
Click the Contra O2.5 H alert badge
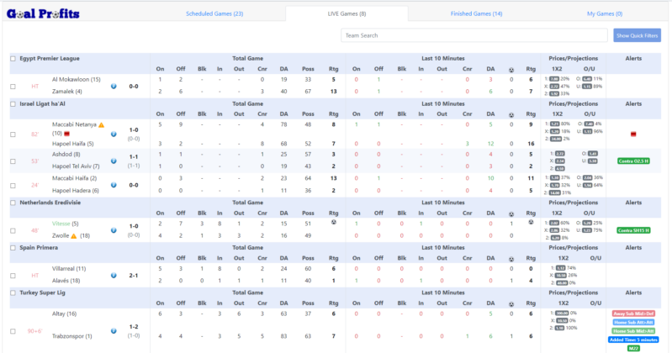click(633, 161)
